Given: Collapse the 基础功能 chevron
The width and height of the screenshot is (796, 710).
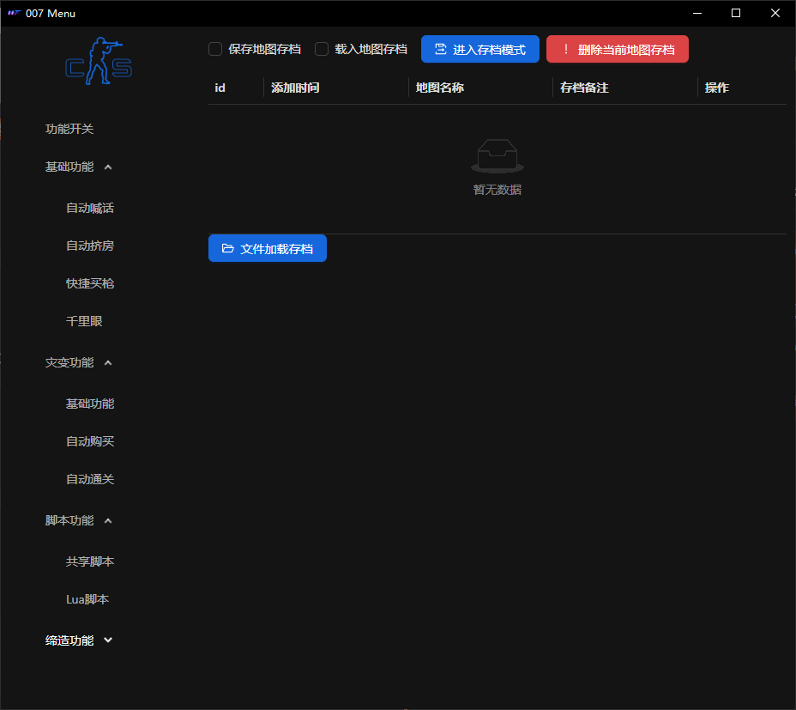Looking at the screenshot, I should pyautogui.click(x=108, y=167).
